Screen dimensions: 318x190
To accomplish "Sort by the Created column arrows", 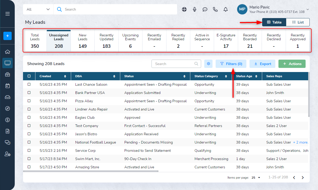I will tap(65, 76).
